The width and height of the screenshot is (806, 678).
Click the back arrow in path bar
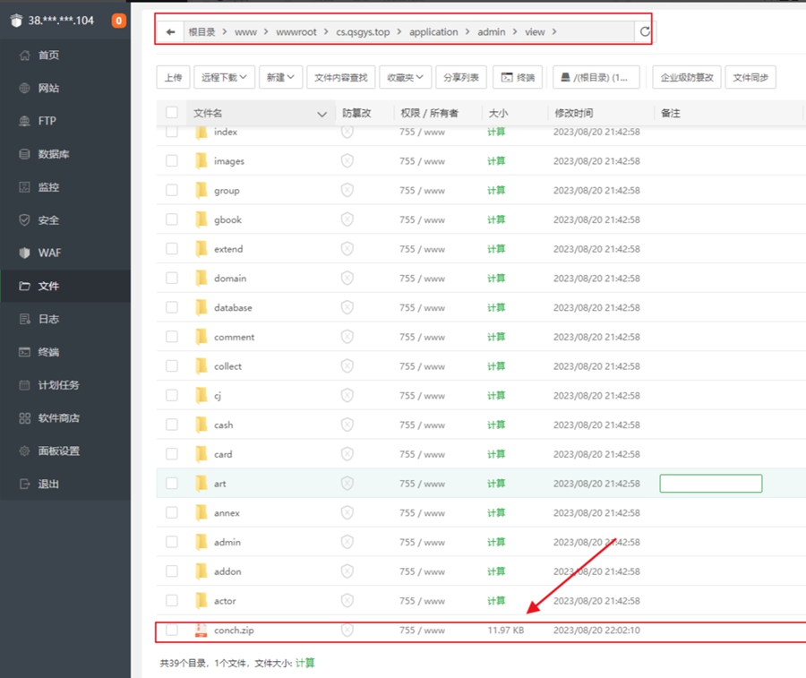point(170,32)
